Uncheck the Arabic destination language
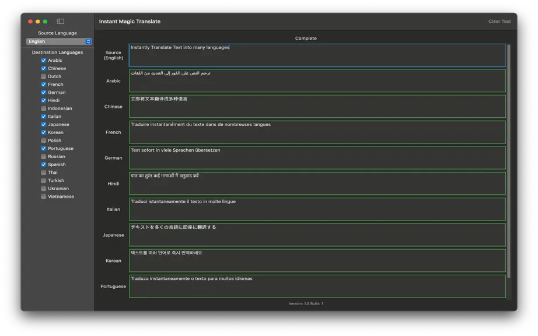The height and width of the screenshot is (336, 538). click(x=44, y=60)
